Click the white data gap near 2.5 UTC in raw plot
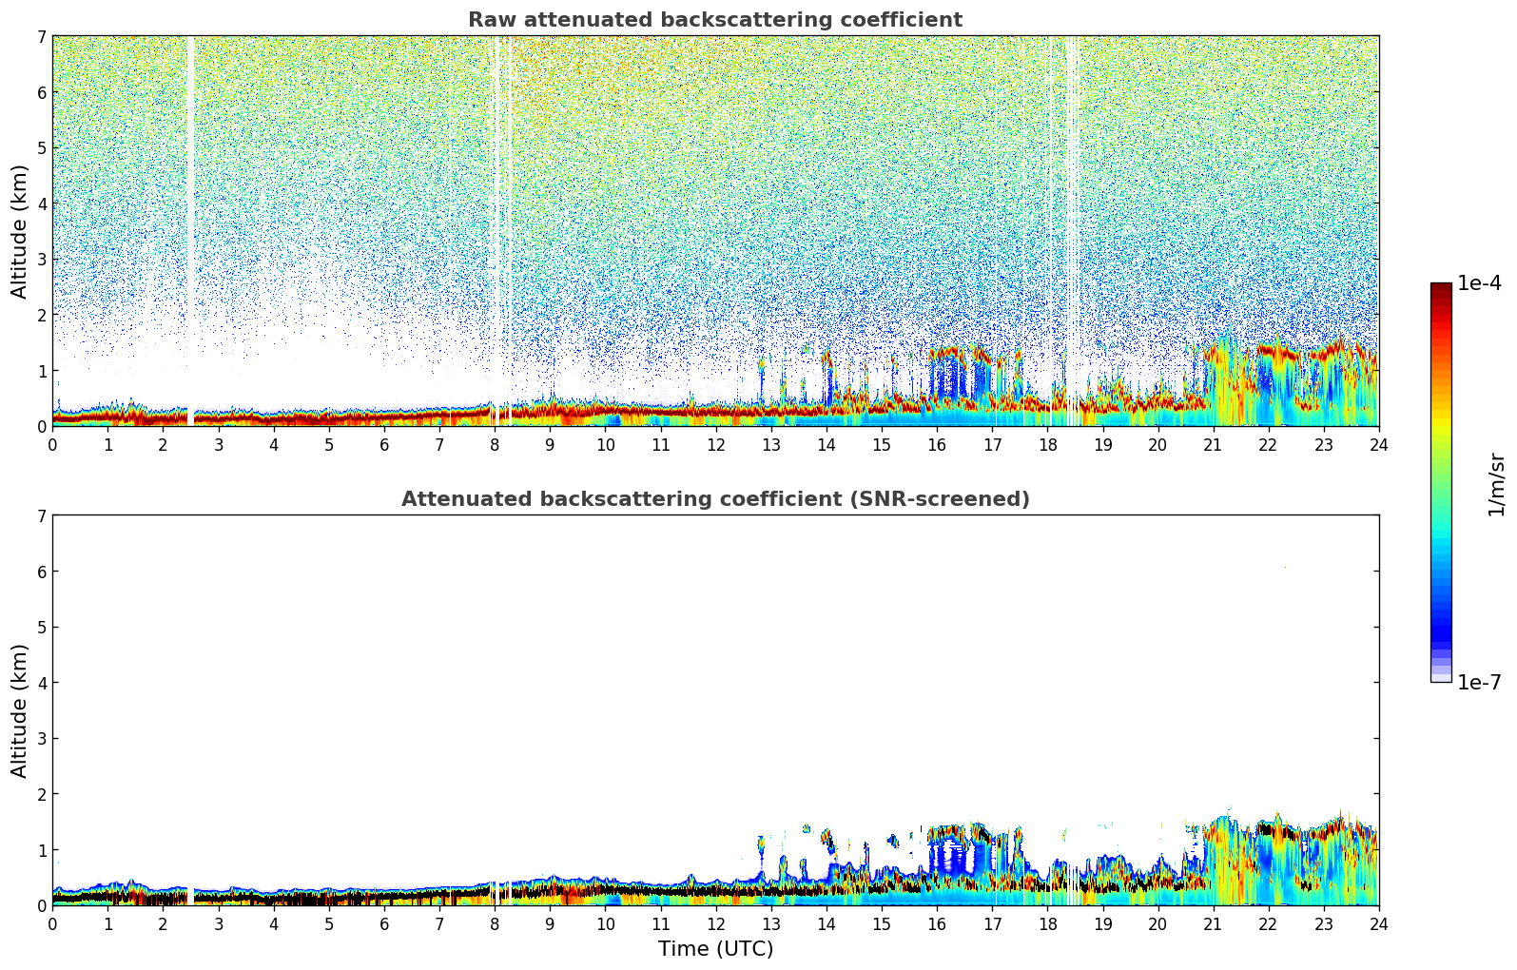Viewport: 1517px width, 970px height. (x=190, y=228)
